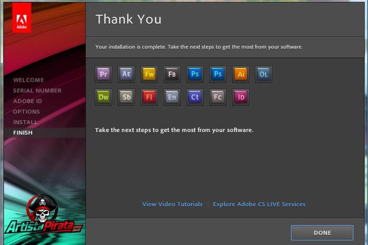Click the Flash Catalyst (Fc) icon
The width and height of the screenshot is (368, 245).
pos(218,97)
